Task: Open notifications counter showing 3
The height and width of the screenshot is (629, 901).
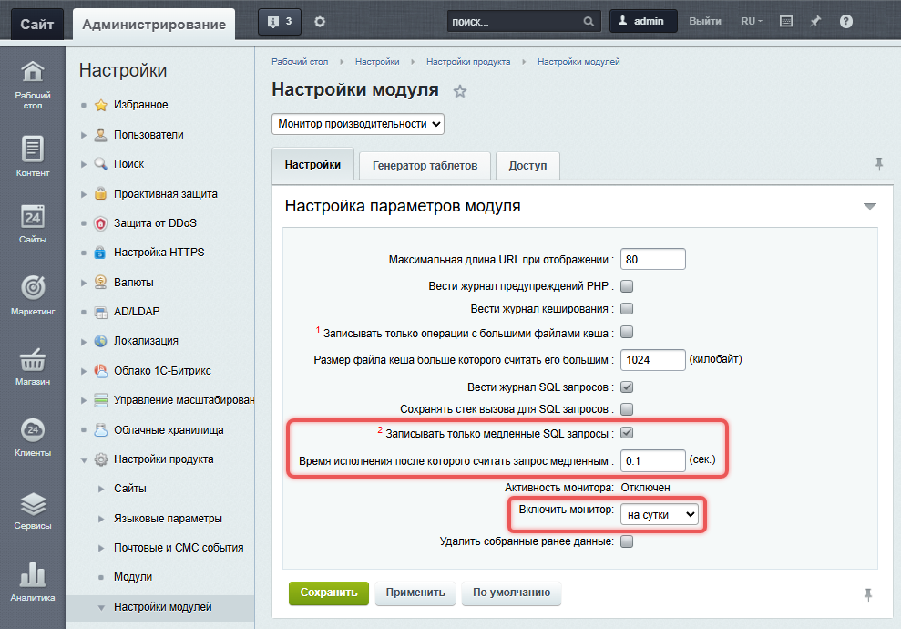Action: pyautogui.click(x=280, y=22)
